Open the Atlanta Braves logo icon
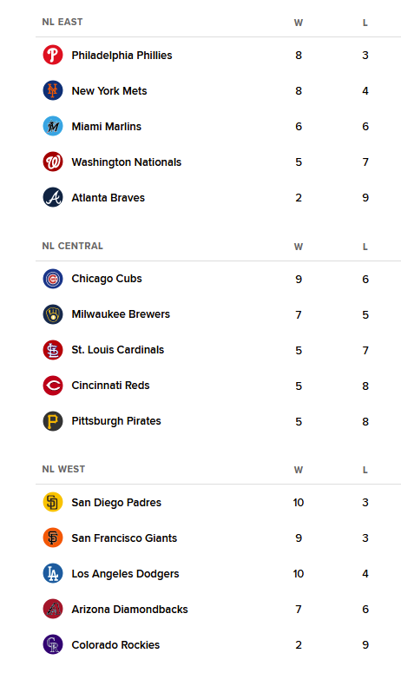Image resolution: width=401 pixels, height=673 pixels. 53,197
